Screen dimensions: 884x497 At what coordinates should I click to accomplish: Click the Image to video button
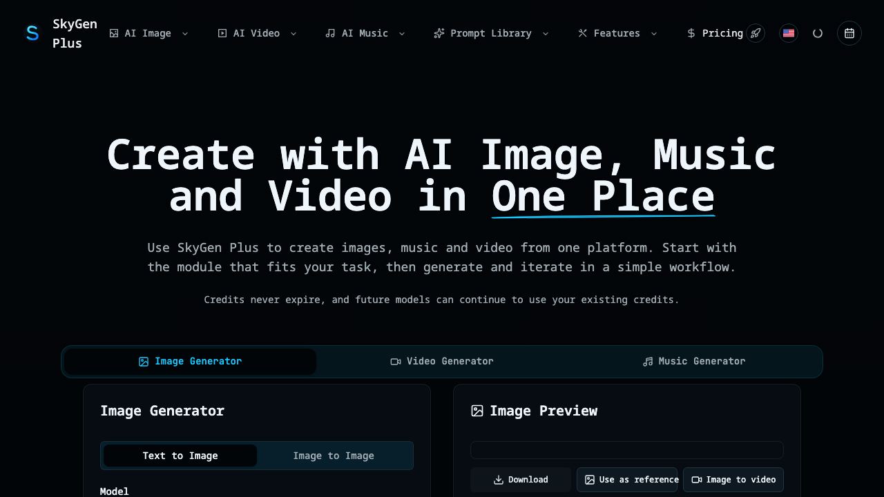[x=733, y=480]
